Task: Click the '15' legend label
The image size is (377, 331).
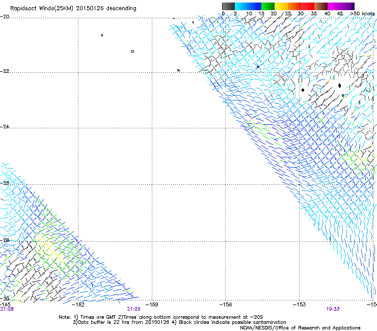Action: point(261,14)
